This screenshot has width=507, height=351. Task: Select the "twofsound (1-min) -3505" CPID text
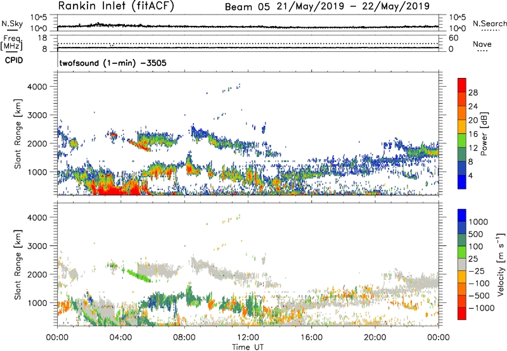click(x=113, y=63)
